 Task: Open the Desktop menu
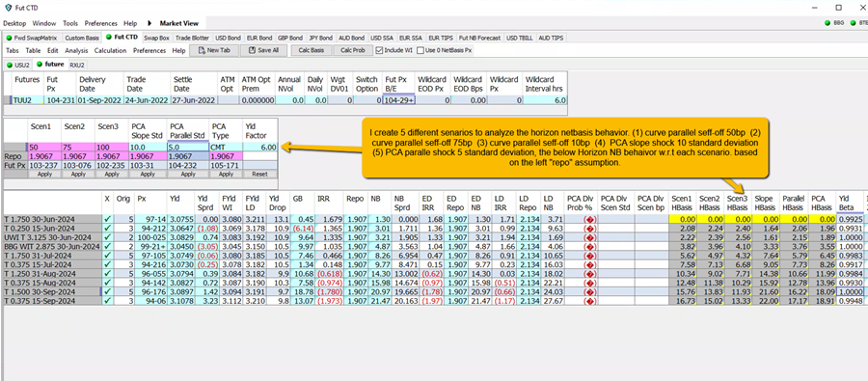pyautogui.click(x=14, y=24)
